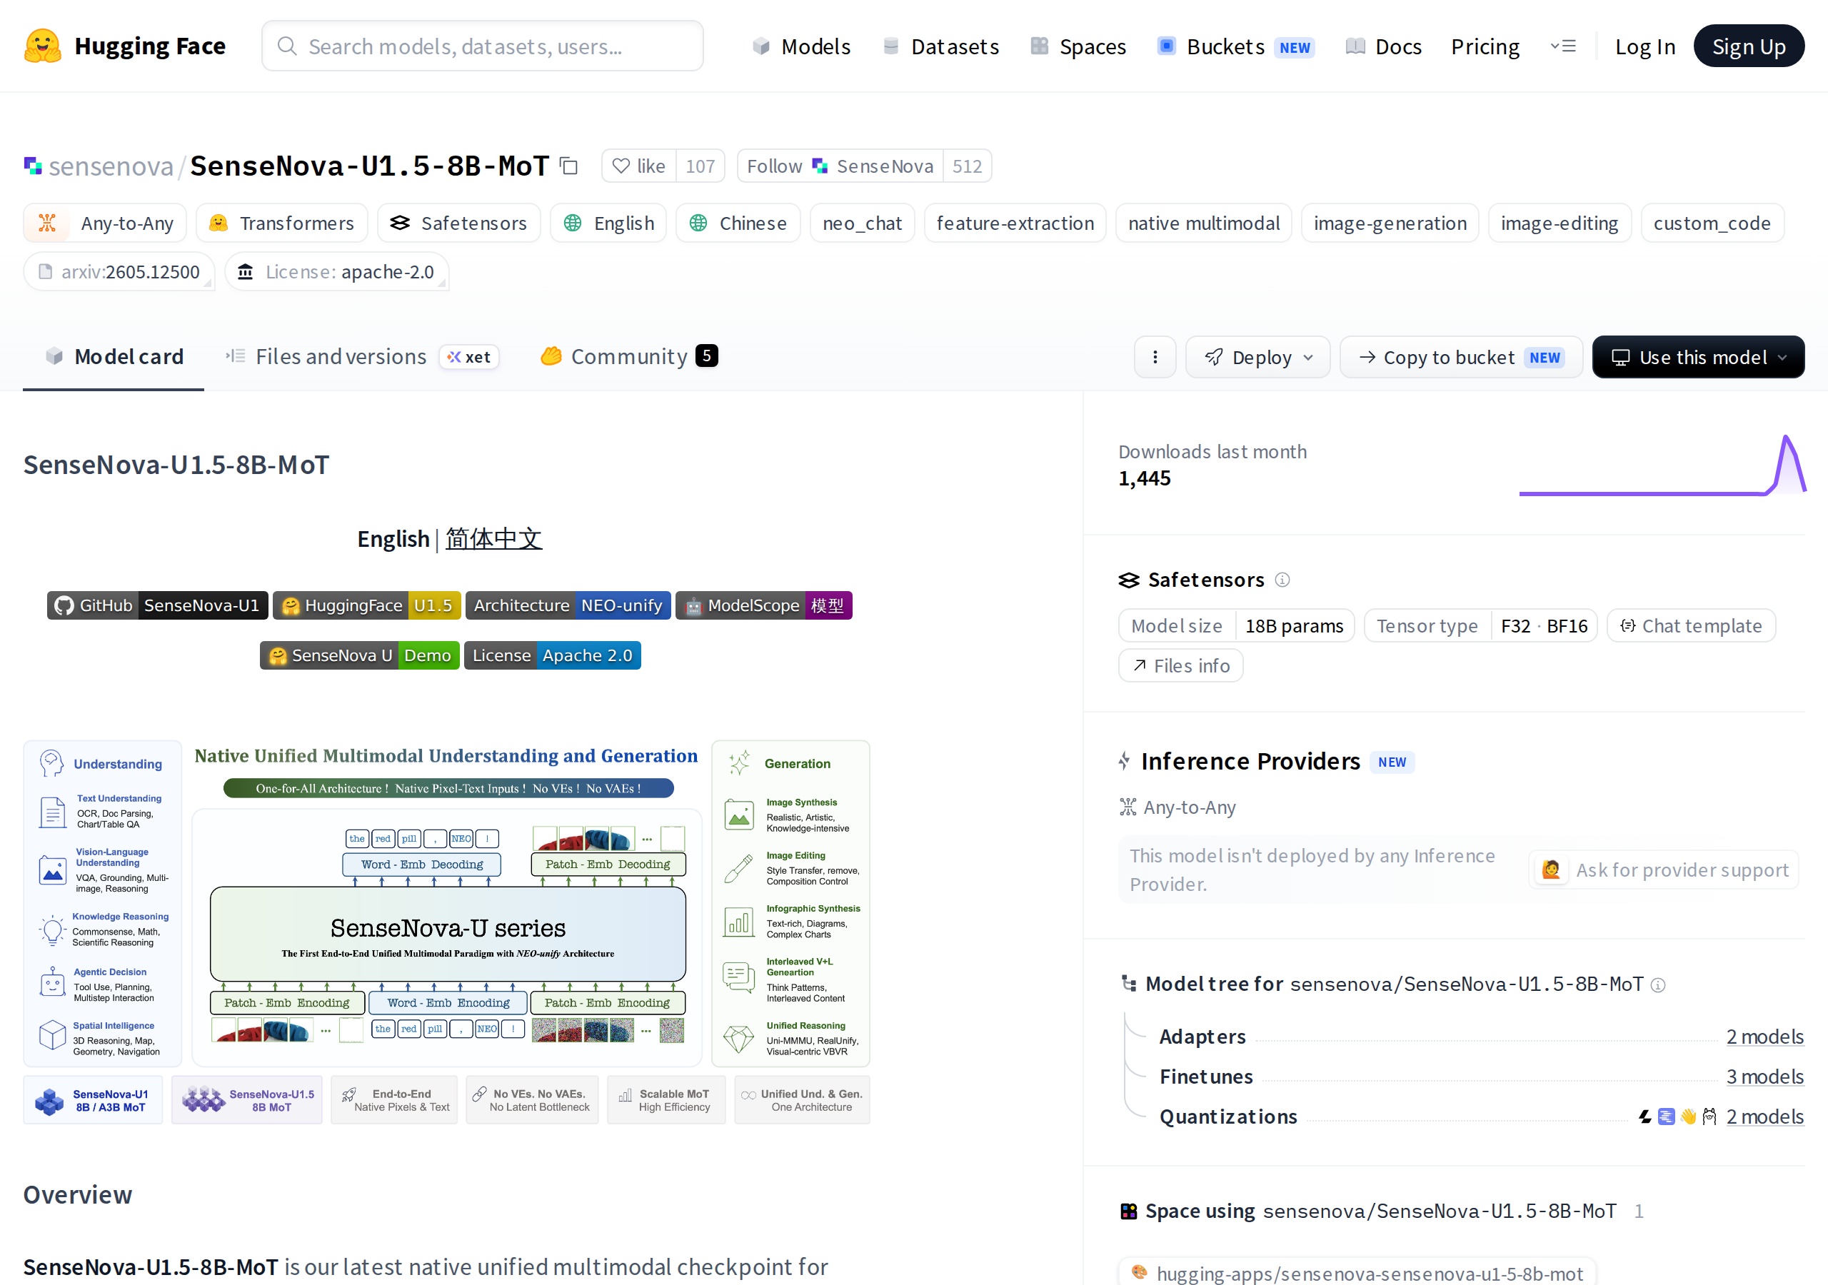The image size is (1828, 1285).
Task: Click the native multimodal tag
Action: coord(1204,223)
